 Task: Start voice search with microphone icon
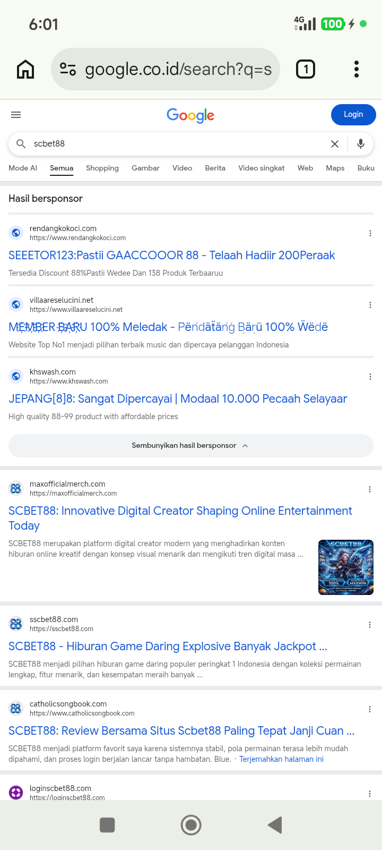pos(361,144)
